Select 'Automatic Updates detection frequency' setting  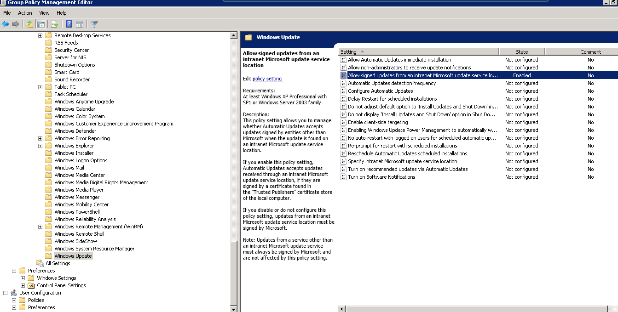coord(392,83)
